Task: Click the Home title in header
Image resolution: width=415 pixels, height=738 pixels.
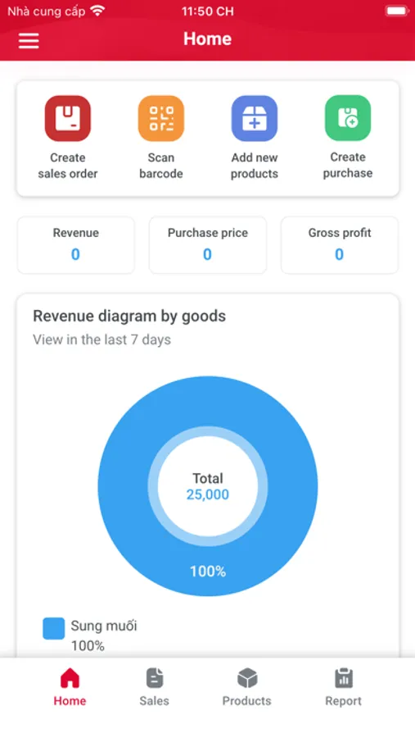Action: coord(207,39)
